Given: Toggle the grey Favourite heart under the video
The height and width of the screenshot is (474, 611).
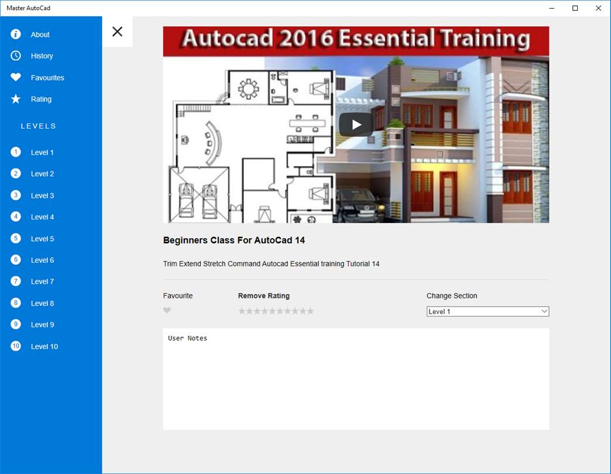Looking at the screenshot, I should [x=167, y=310].
